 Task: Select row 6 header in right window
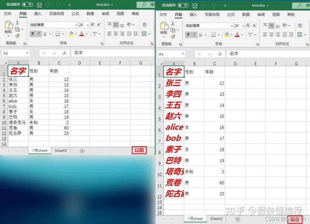point(160,127)
